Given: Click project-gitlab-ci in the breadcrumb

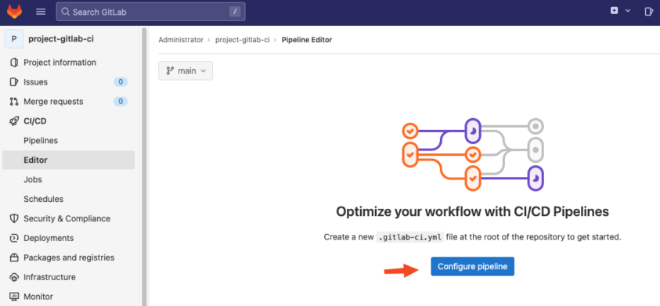Looking at the screenshot, I should (x=243, y=40).
